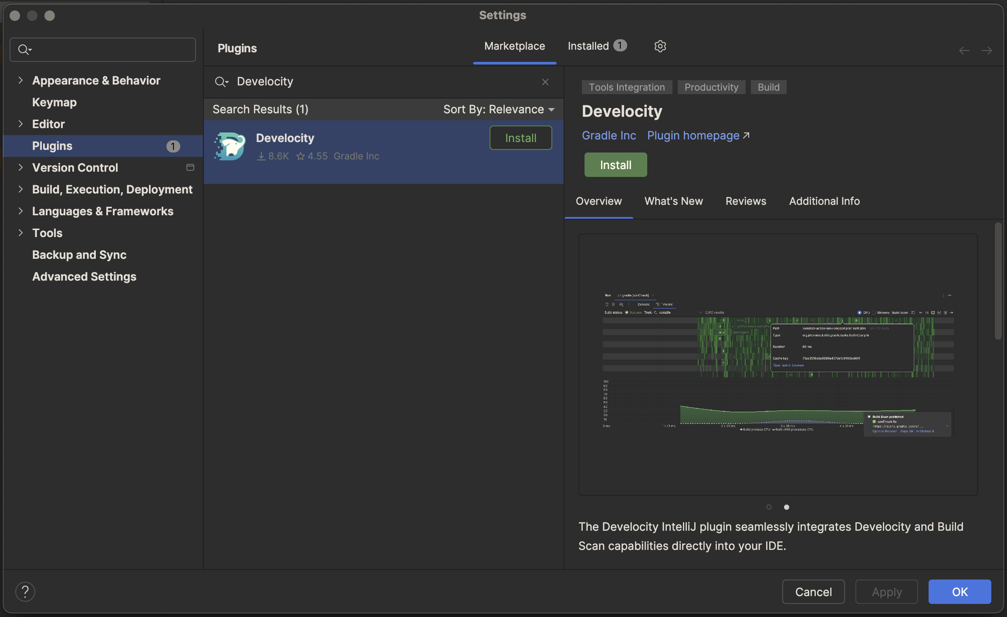Click the back navigation arrow
This screenshot has width=1007, height=617.
pos(964,51)
